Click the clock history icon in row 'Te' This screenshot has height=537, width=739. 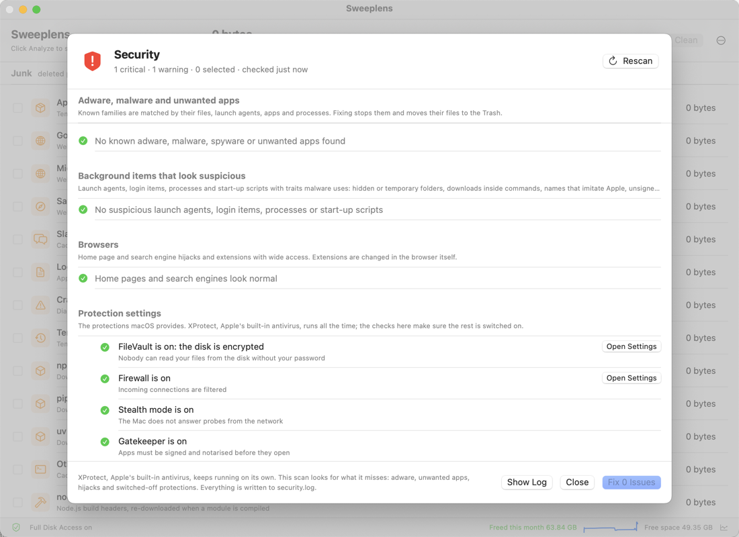40,338
